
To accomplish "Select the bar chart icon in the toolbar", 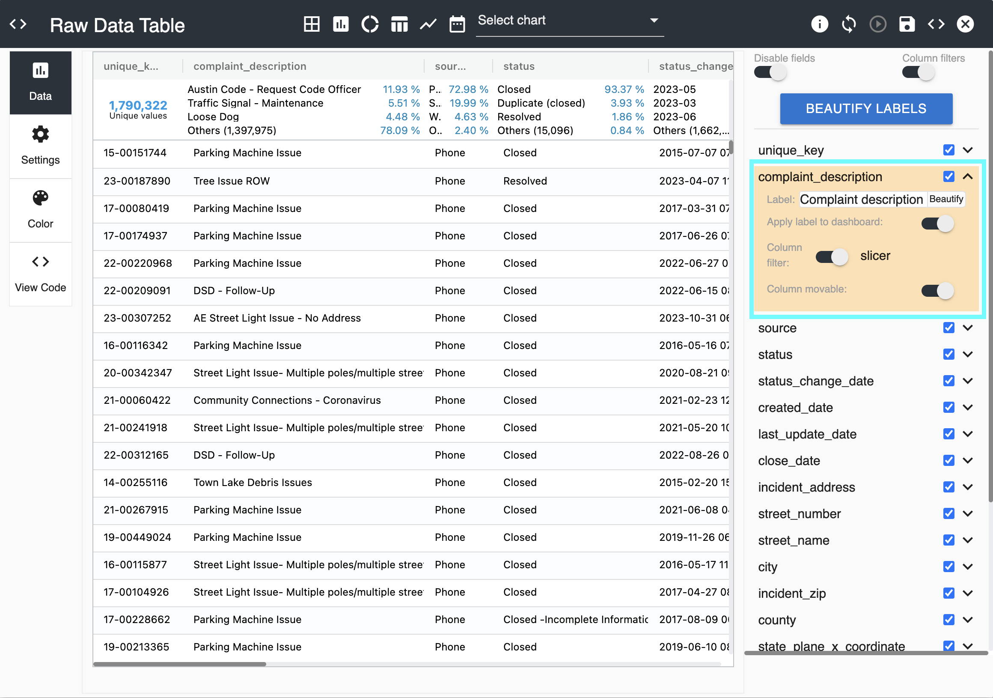I will pos(341,24).
